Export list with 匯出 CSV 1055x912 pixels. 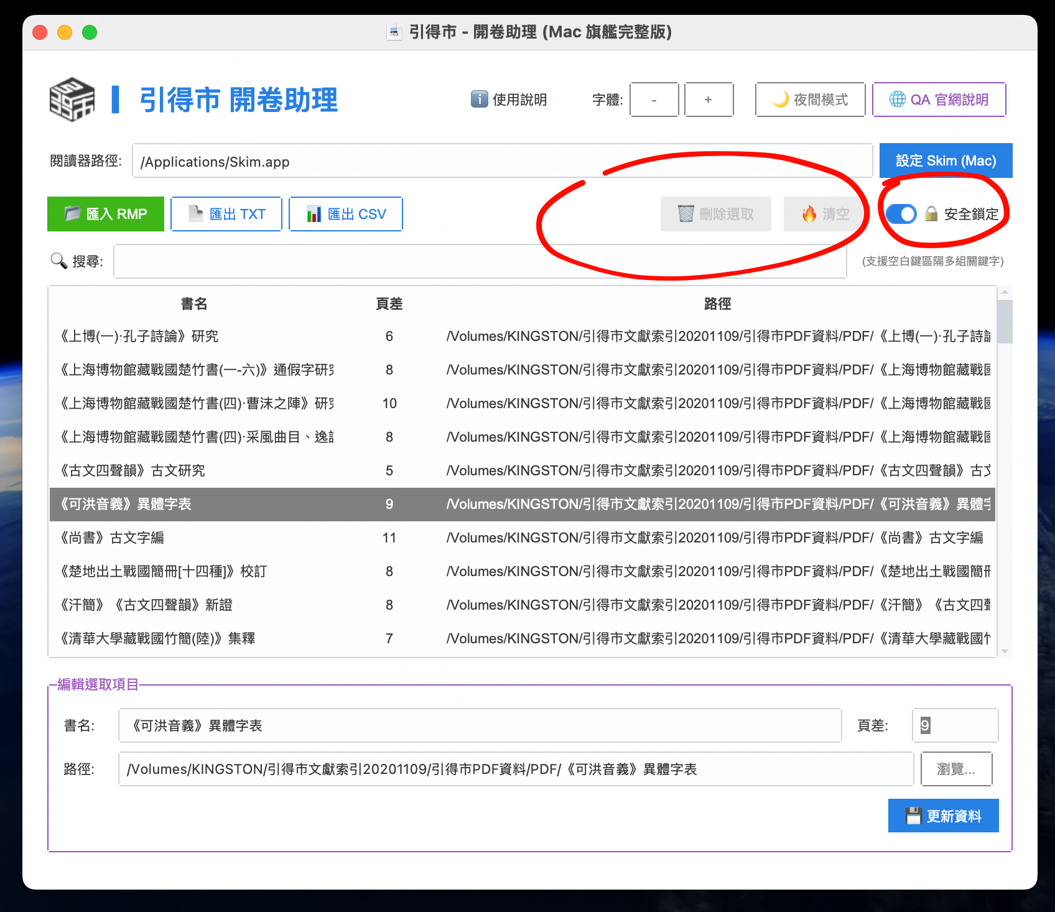[x=346, y=214]
